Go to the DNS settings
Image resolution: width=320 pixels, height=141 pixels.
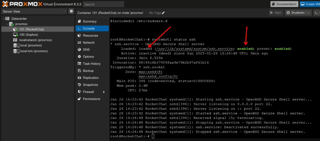(x=86, y=50)
